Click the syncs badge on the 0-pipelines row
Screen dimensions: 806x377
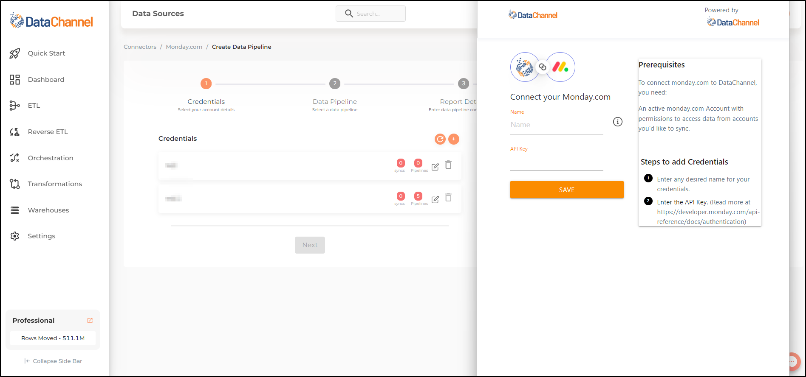[x=401, y=163]
